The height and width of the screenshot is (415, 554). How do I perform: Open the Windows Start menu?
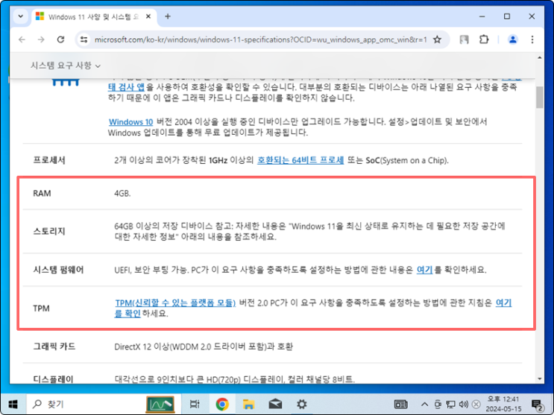(13, 404)
